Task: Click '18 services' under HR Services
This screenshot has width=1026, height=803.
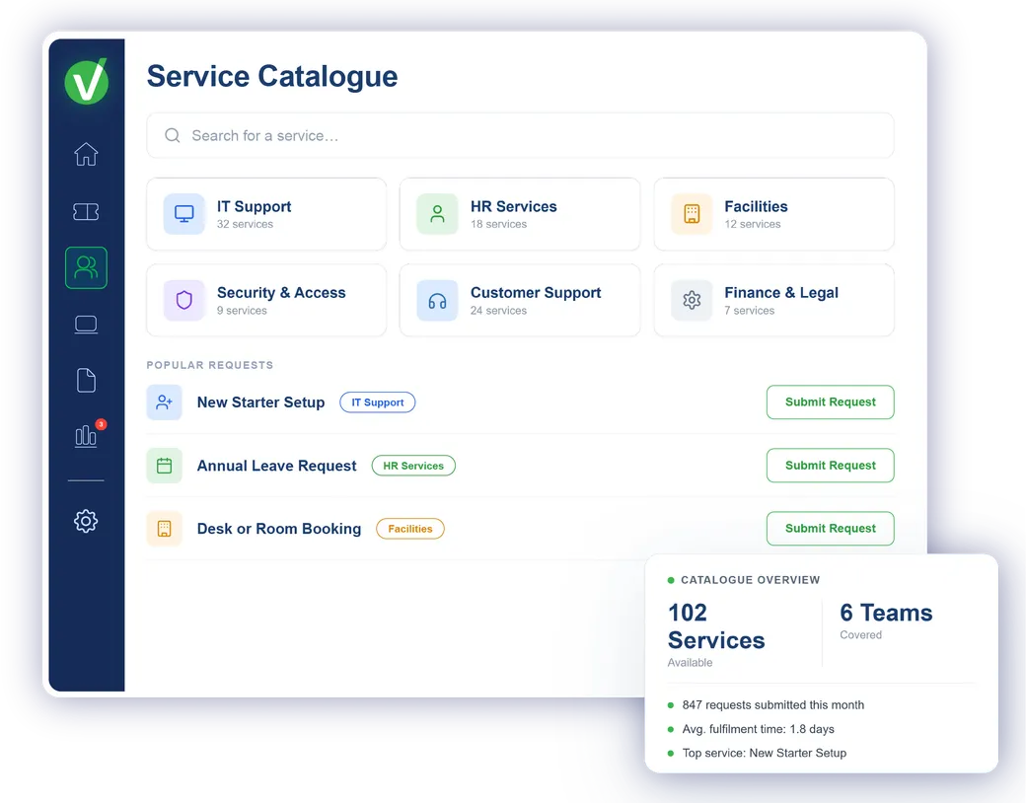Action: pyautogui.click(x=498, y=224)
